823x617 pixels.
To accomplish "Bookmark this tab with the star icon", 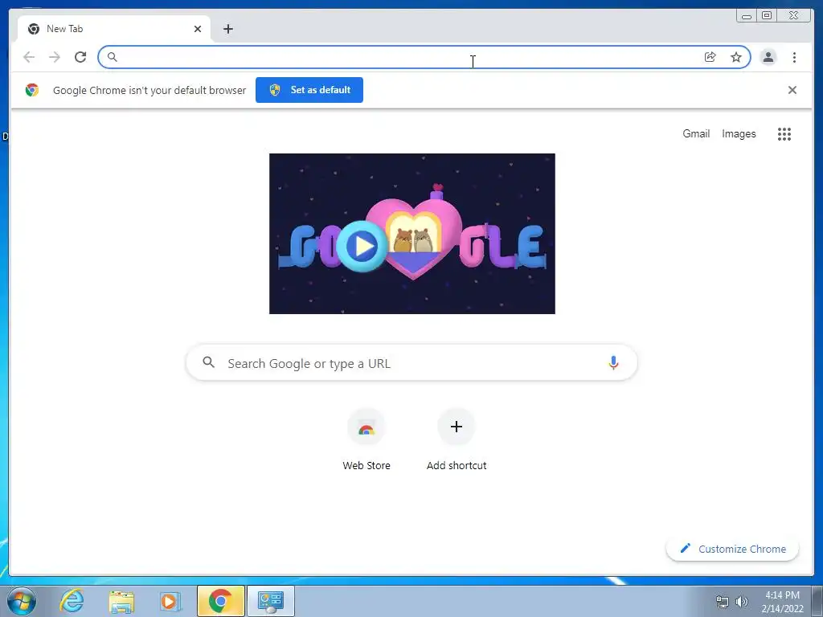I will pyautogui.click(x=736, y=57).
